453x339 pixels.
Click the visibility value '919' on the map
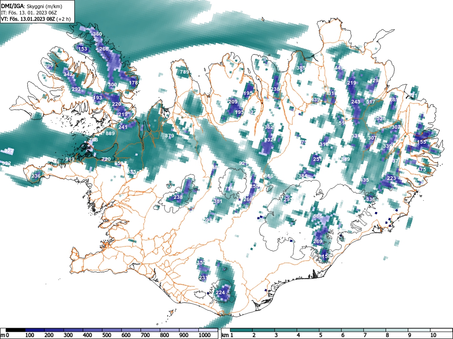pyautogui.click(x=70, y=159)
